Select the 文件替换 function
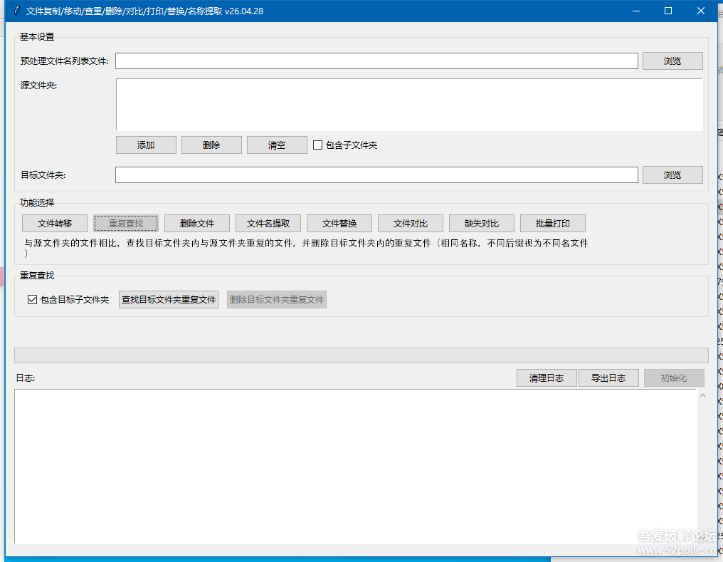The image size is (723, 562). 339,224
